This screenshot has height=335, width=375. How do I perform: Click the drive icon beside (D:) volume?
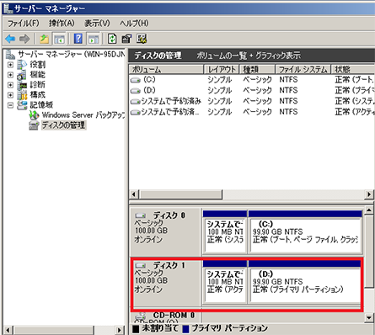[x=136, y=91]
